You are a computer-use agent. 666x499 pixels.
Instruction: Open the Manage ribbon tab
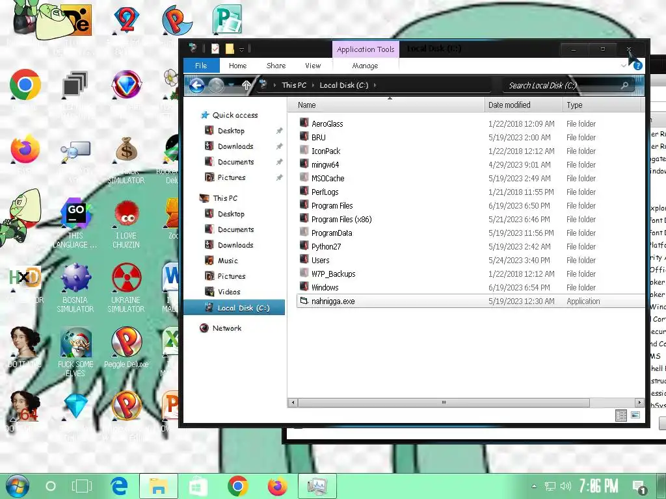pyautogui.click(x=366, y=66)
